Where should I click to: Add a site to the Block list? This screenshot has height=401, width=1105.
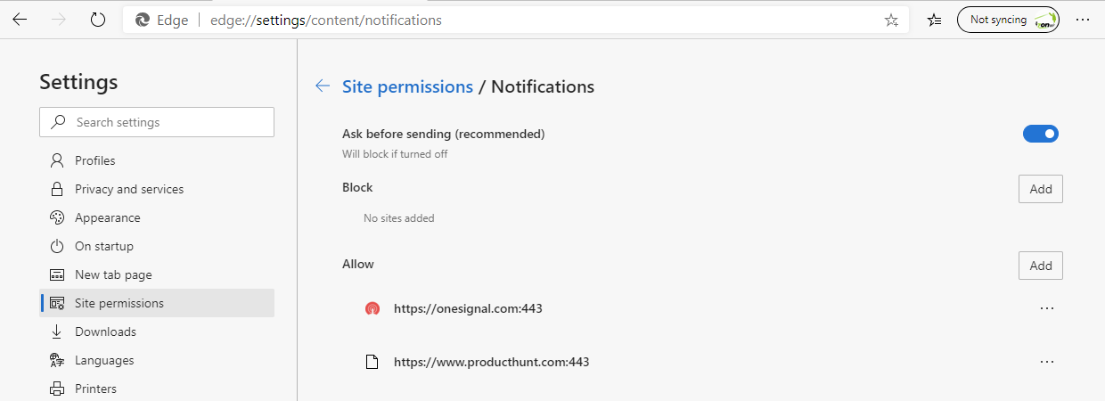pos(1041,189)
